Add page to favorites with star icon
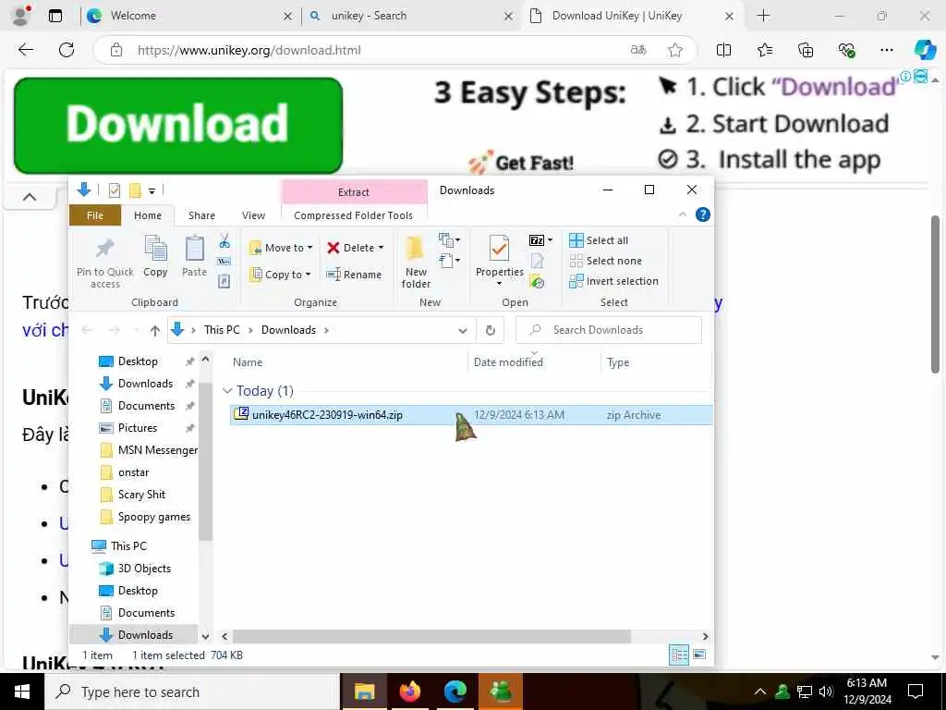 pyautogui.click(x=675, y=50)
